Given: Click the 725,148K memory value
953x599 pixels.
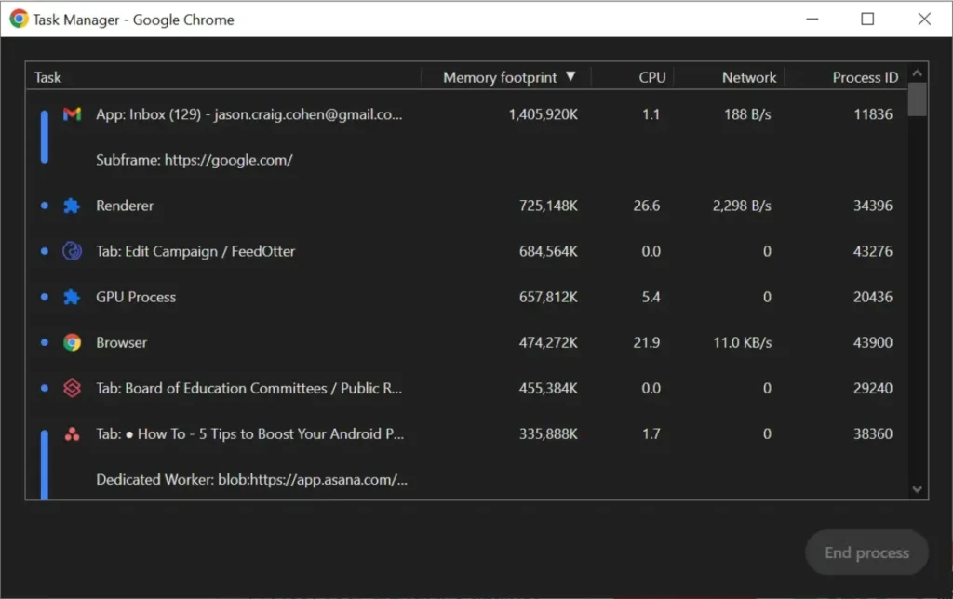Looking at the screenshot, I should [548, 206].
